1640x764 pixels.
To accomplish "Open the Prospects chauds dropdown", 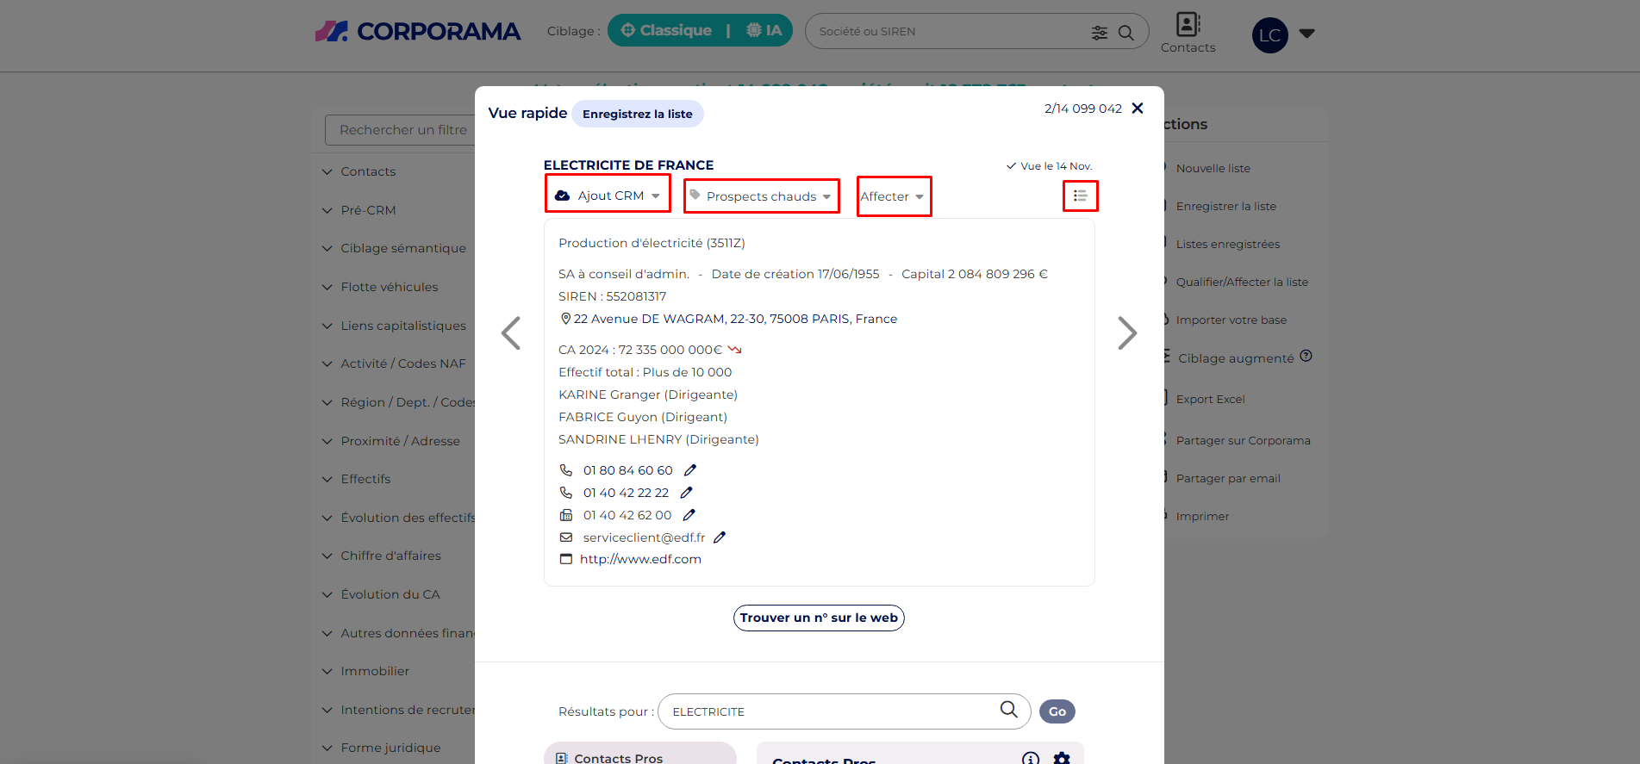I will click(x=761, y=196).
